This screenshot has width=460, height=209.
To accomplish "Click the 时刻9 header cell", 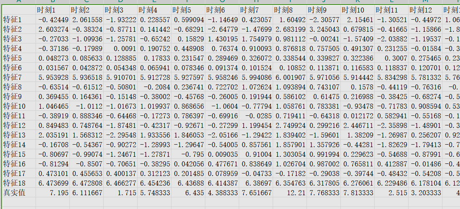I will pos(324,10).
